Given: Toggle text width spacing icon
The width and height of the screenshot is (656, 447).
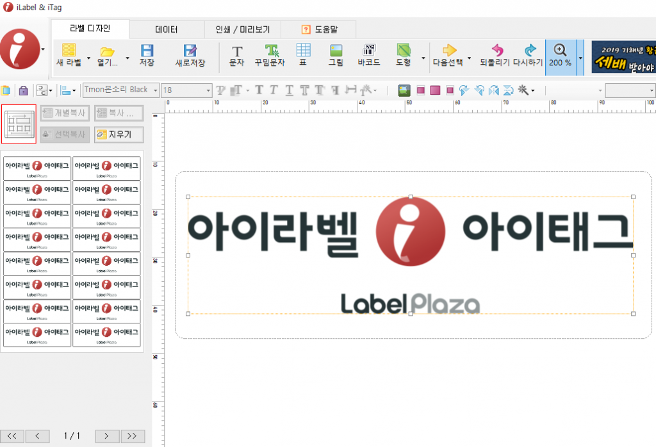Looking at the screenshot, I should point(350,90).
